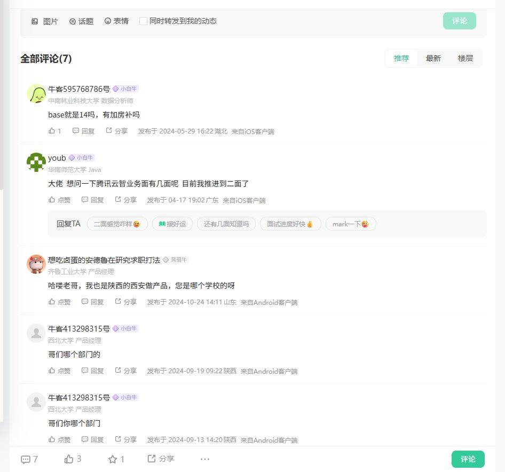
Task: Reply to the comment '哥们哪个部门的'
Action: pos(92,371)
